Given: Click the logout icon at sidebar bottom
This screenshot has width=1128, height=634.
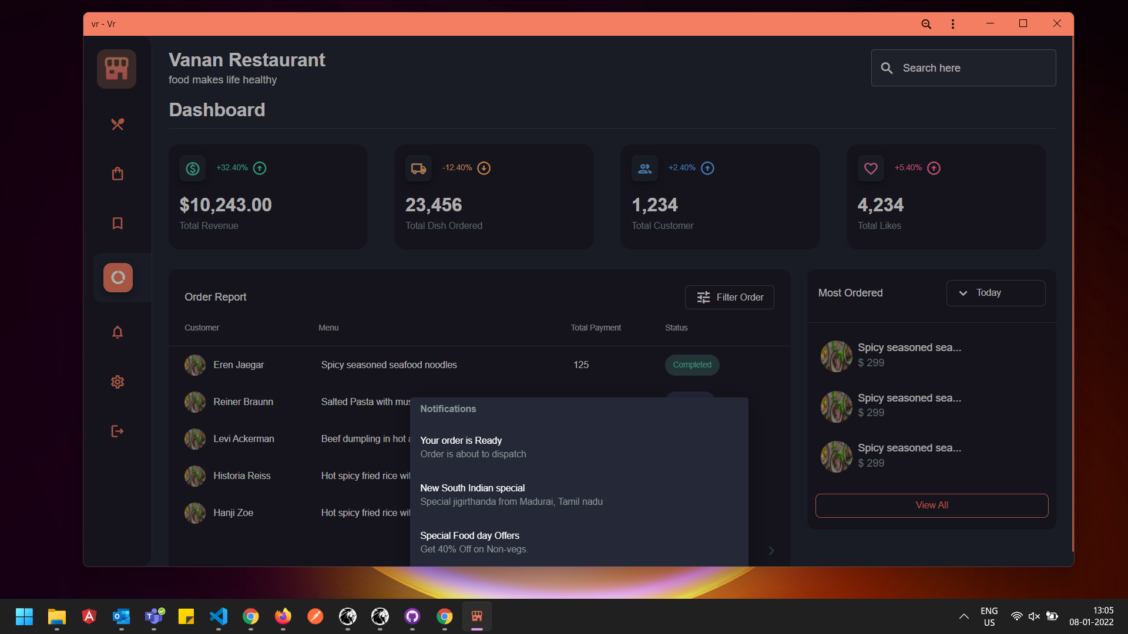Looking at the screenshot, I should (117, 431).
